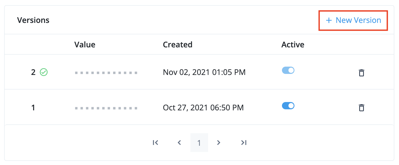Image resolution: width=399 pixels, height=165 pixels.
Task: Go to the first page using skip-back arrow
Action: click(155, 143)
